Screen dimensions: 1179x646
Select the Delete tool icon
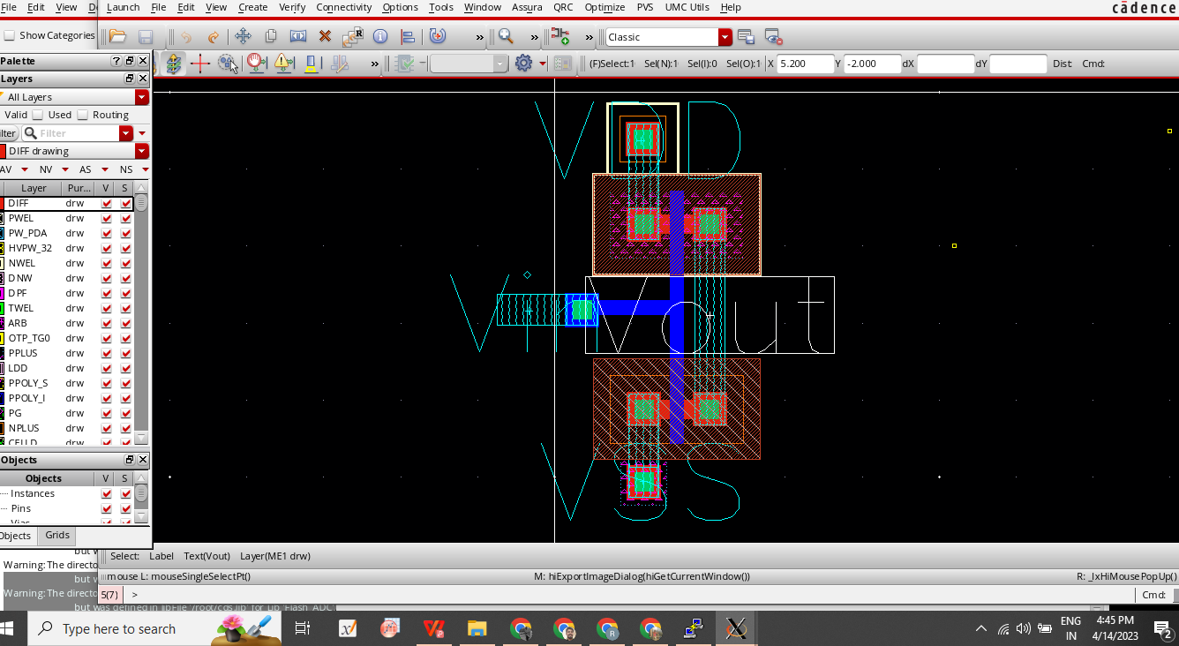tap(325, 36)
